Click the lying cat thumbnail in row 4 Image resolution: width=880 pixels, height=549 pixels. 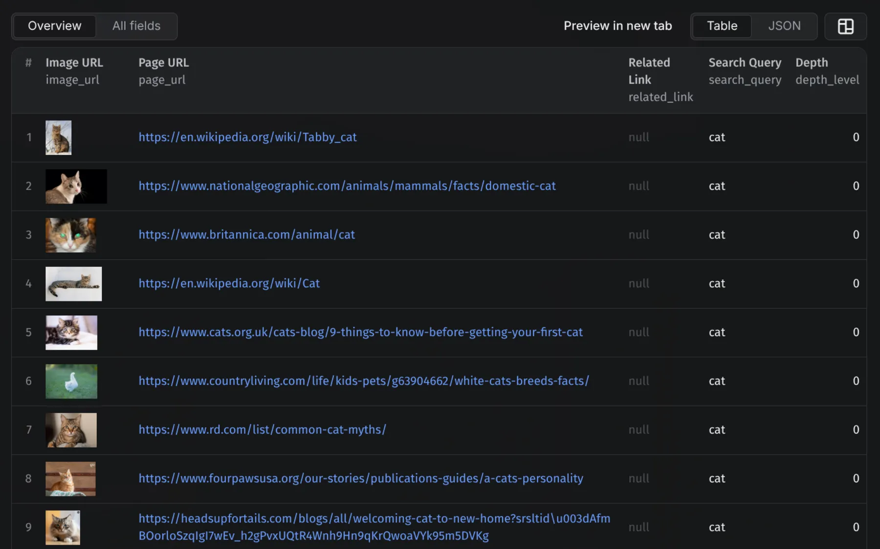click(x=74, y=284)
